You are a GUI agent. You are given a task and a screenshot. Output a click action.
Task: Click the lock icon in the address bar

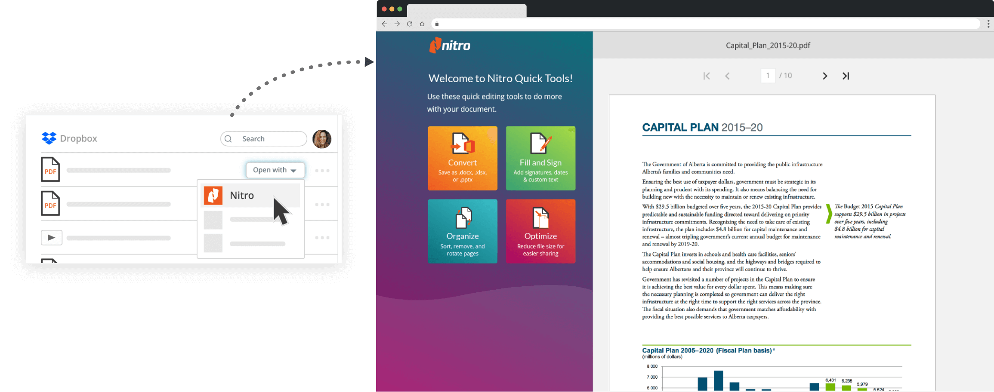click(437, 24)
